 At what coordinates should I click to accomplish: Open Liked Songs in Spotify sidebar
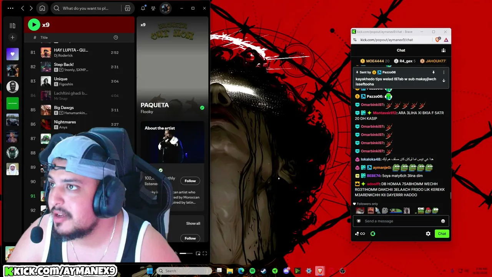coord(12,54)
